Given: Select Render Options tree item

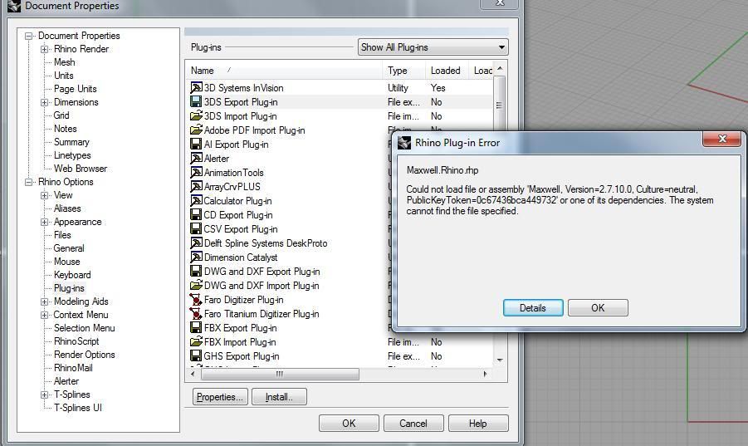Looking at the screenshot, I should point(85,355).
